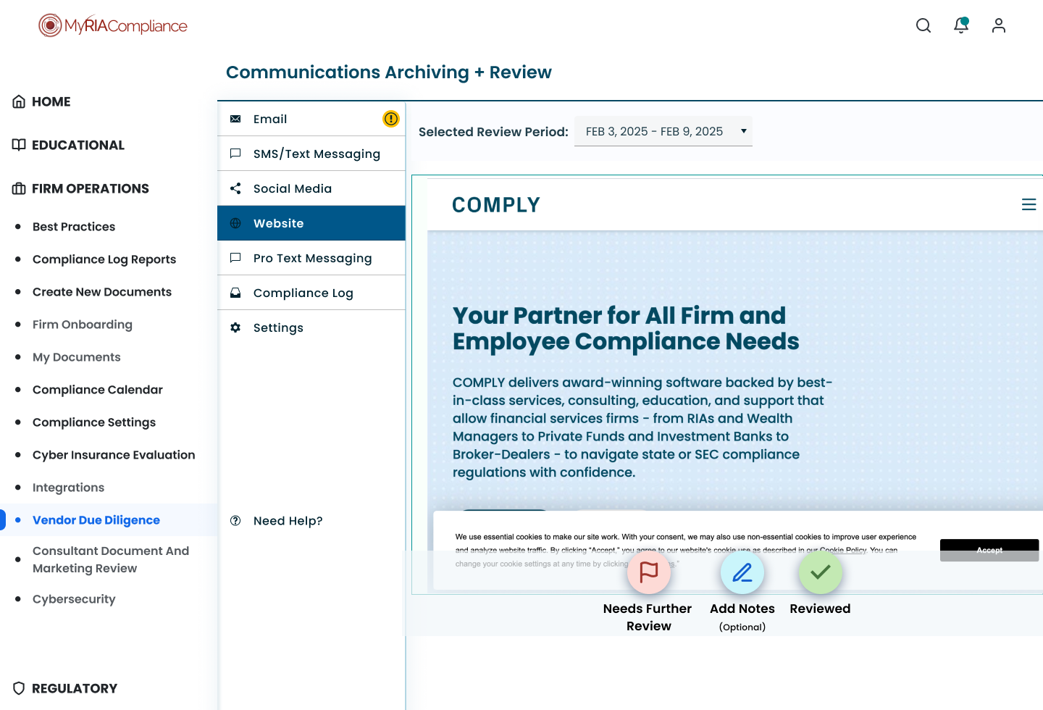Click the search magnifier icon
Image resolution: width=1043 pixels, height=710 pixels.
click(923, 25)
